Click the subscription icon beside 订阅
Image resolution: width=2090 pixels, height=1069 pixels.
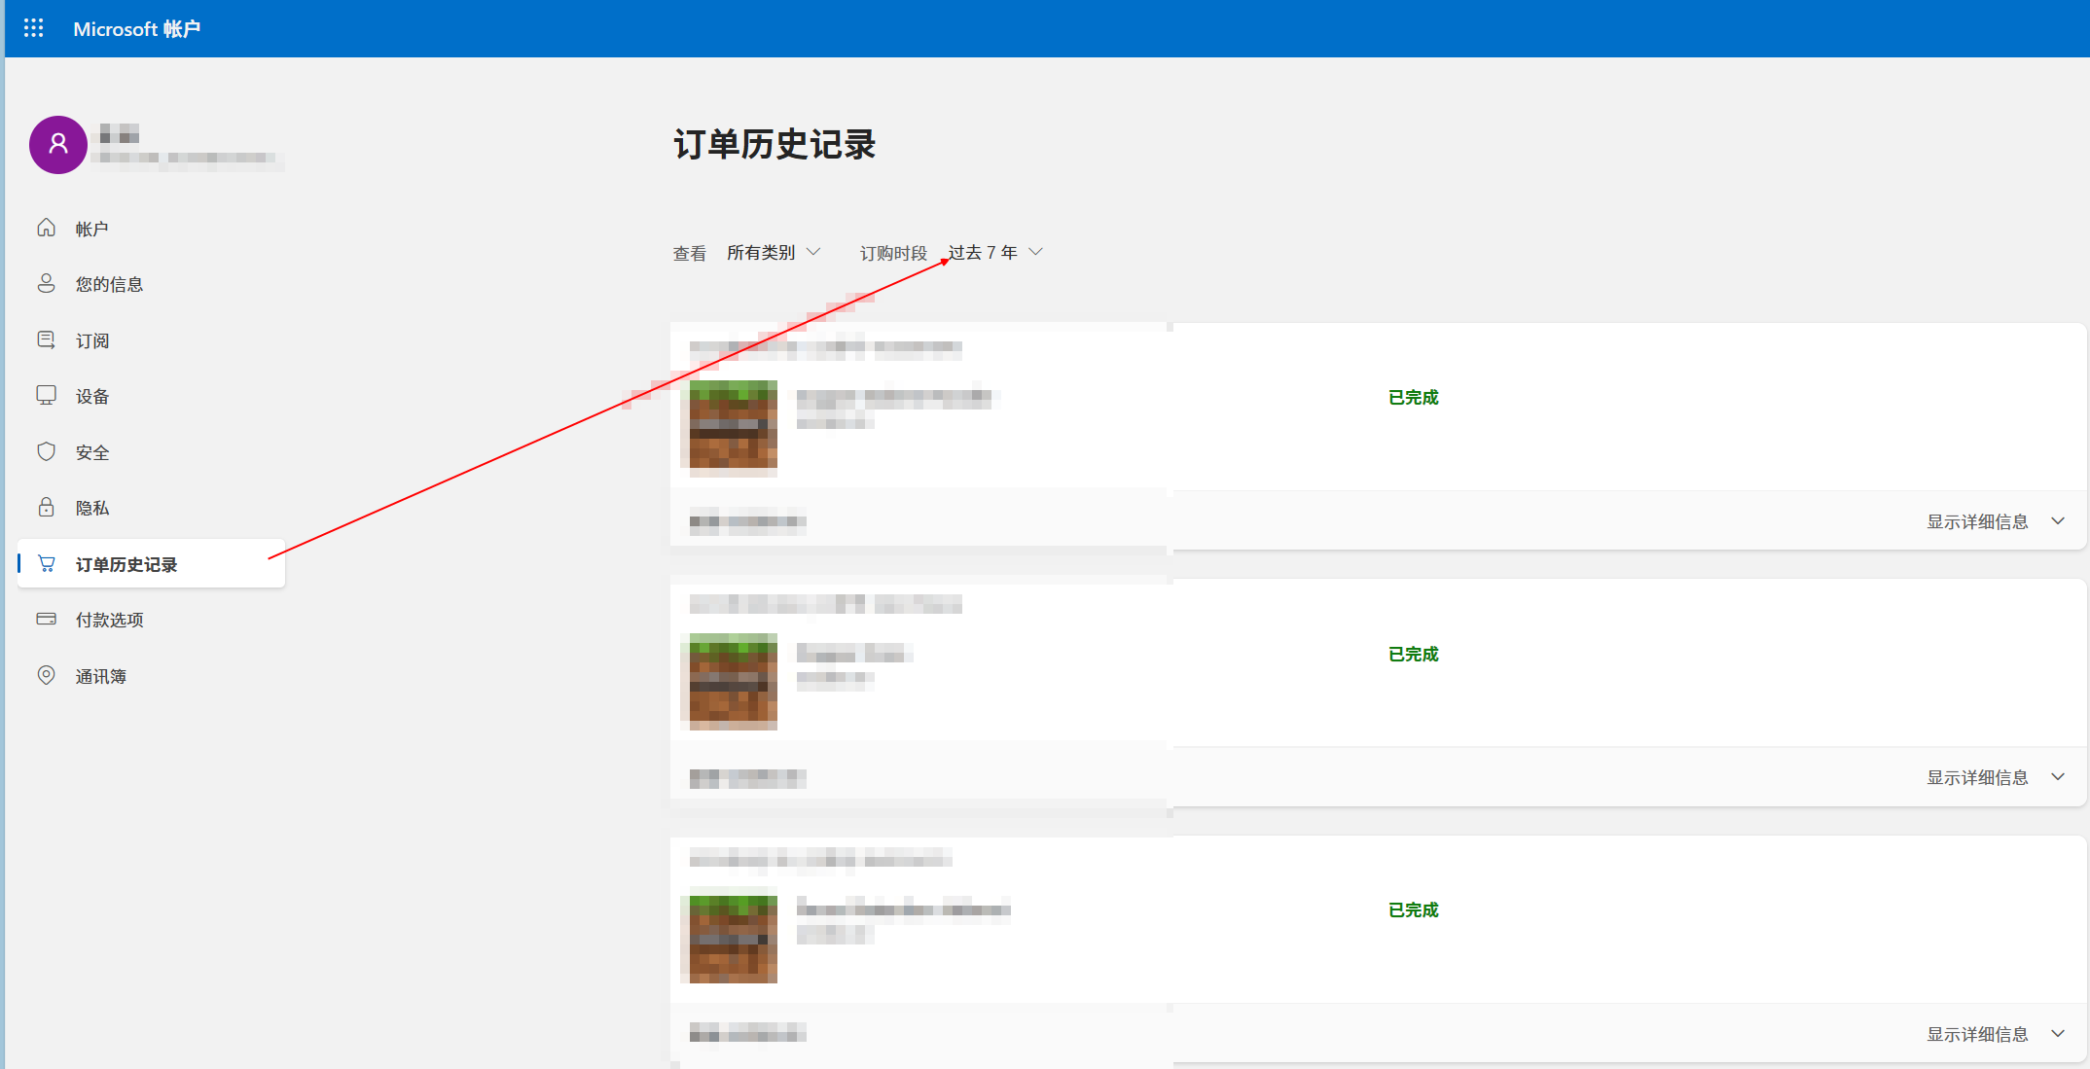pyautogui.click(x=46, y=339)
